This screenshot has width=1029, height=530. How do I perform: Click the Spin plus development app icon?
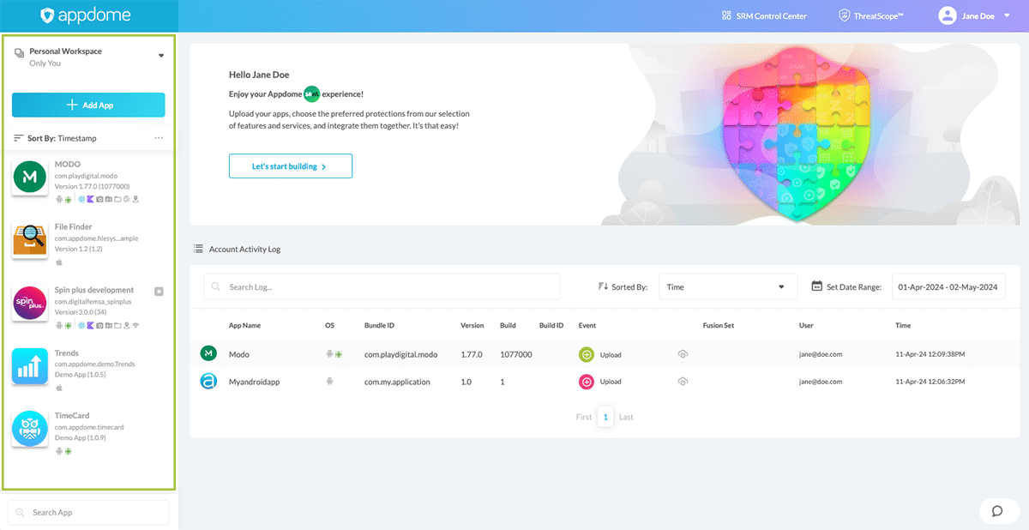click(30, 303)
